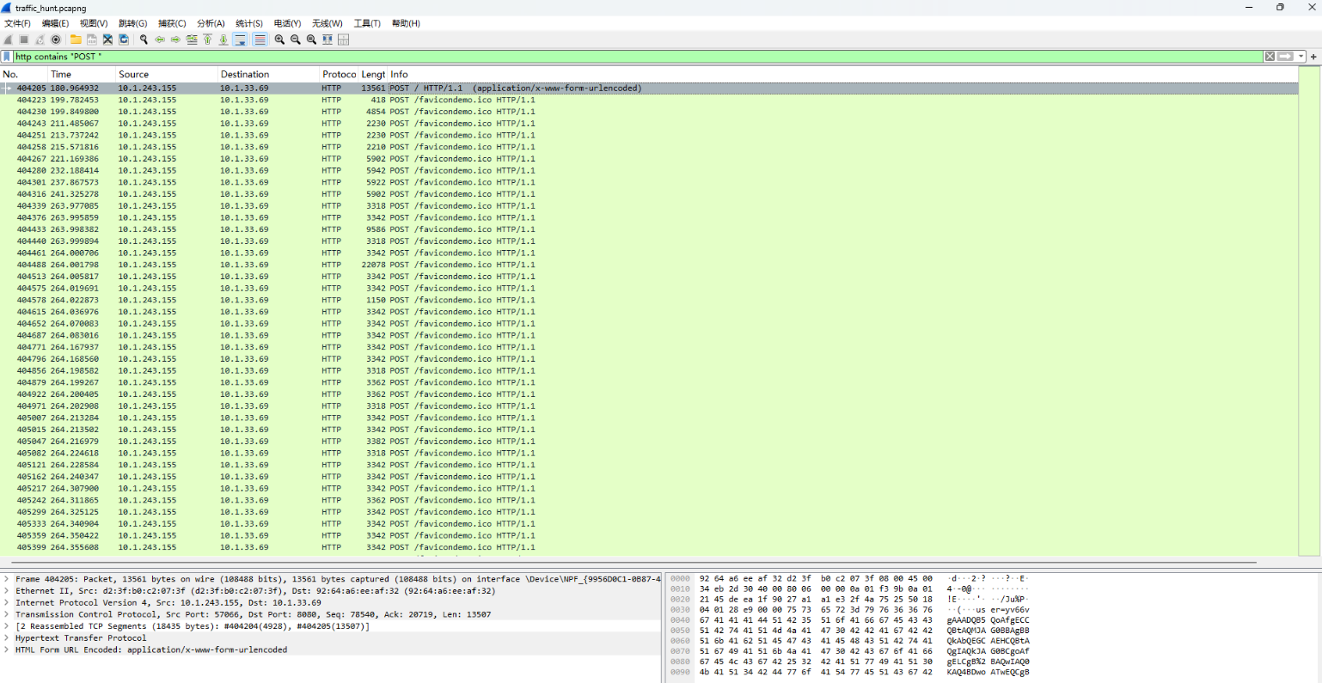The height and width of the screenshot is (683, 1322).
Task: Go forward in packet history
Action: (x=175, y=40)
